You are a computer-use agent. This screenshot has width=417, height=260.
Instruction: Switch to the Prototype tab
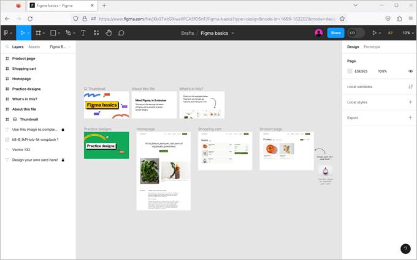point(372,46)
